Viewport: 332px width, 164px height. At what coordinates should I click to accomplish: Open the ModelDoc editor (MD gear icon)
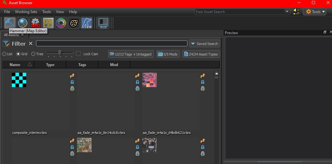coord(36,23)
